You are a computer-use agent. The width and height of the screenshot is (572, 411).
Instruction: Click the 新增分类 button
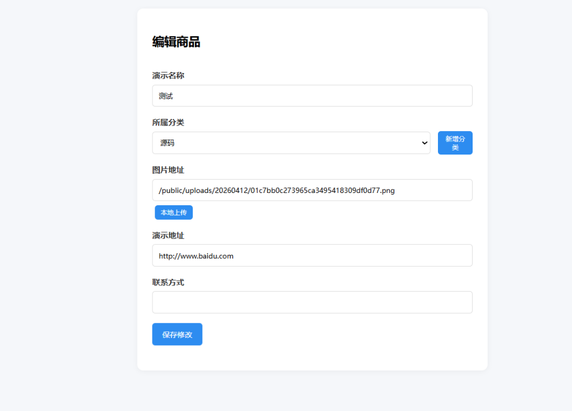455,143
